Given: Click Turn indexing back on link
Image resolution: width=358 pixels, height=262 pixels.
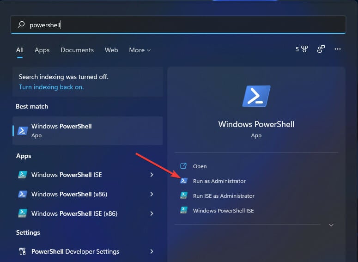Looking at the screenshot, I should click(x=51, y=87).
